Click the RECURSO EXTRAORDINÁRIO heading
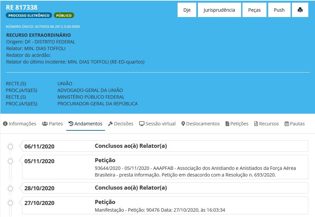Screen dimensions: 315x217 click(38, 35)
